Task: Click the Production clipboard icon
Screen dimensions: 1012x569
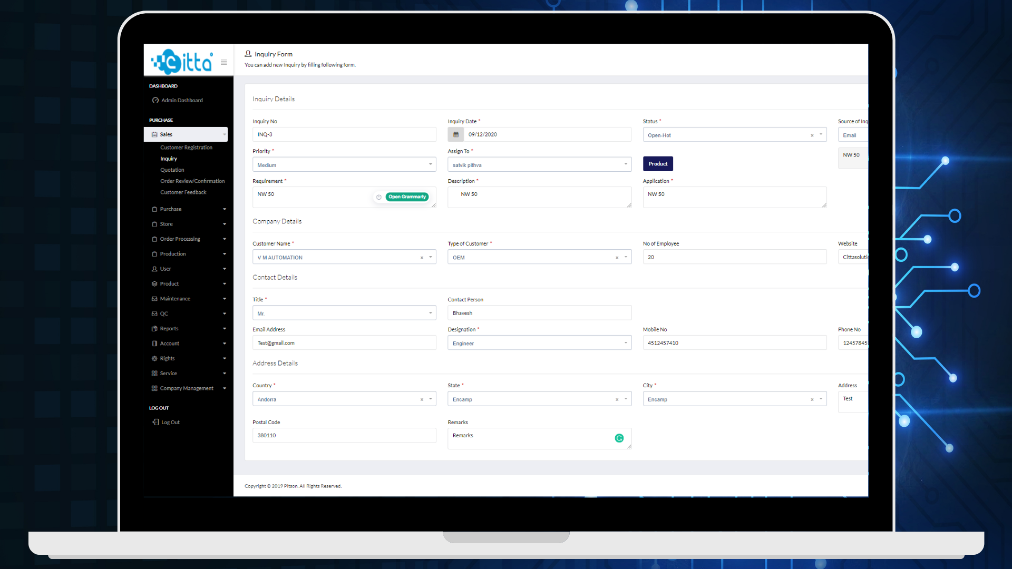Action: click(154, 254)
